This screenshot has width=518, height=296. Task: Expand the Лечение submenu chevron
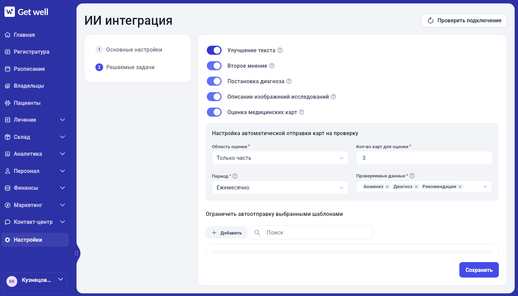63,120
